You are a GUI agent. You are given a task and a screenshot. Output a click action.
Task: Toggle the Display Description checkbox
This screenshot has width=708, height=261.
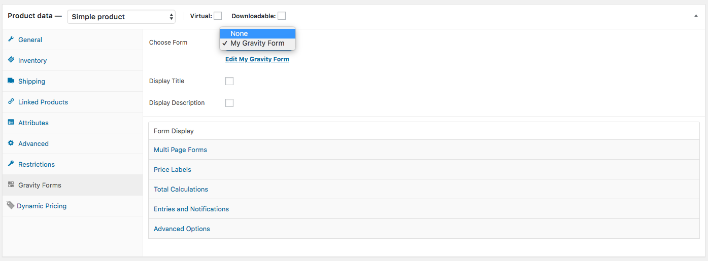pos(229,103)
